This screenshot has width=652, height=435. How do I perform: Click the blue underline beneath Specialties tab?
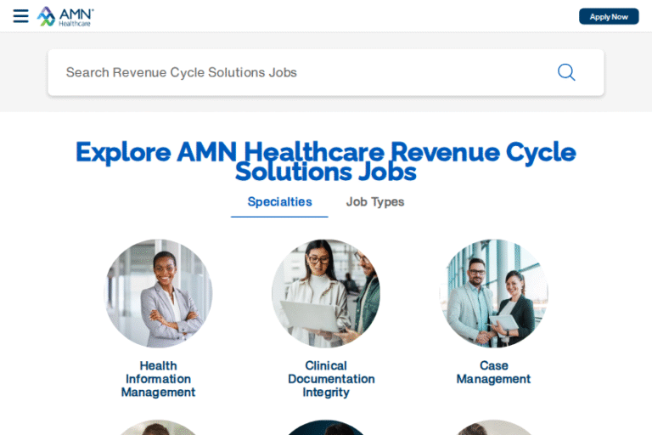pyautogui.click(x=279, y=217)
